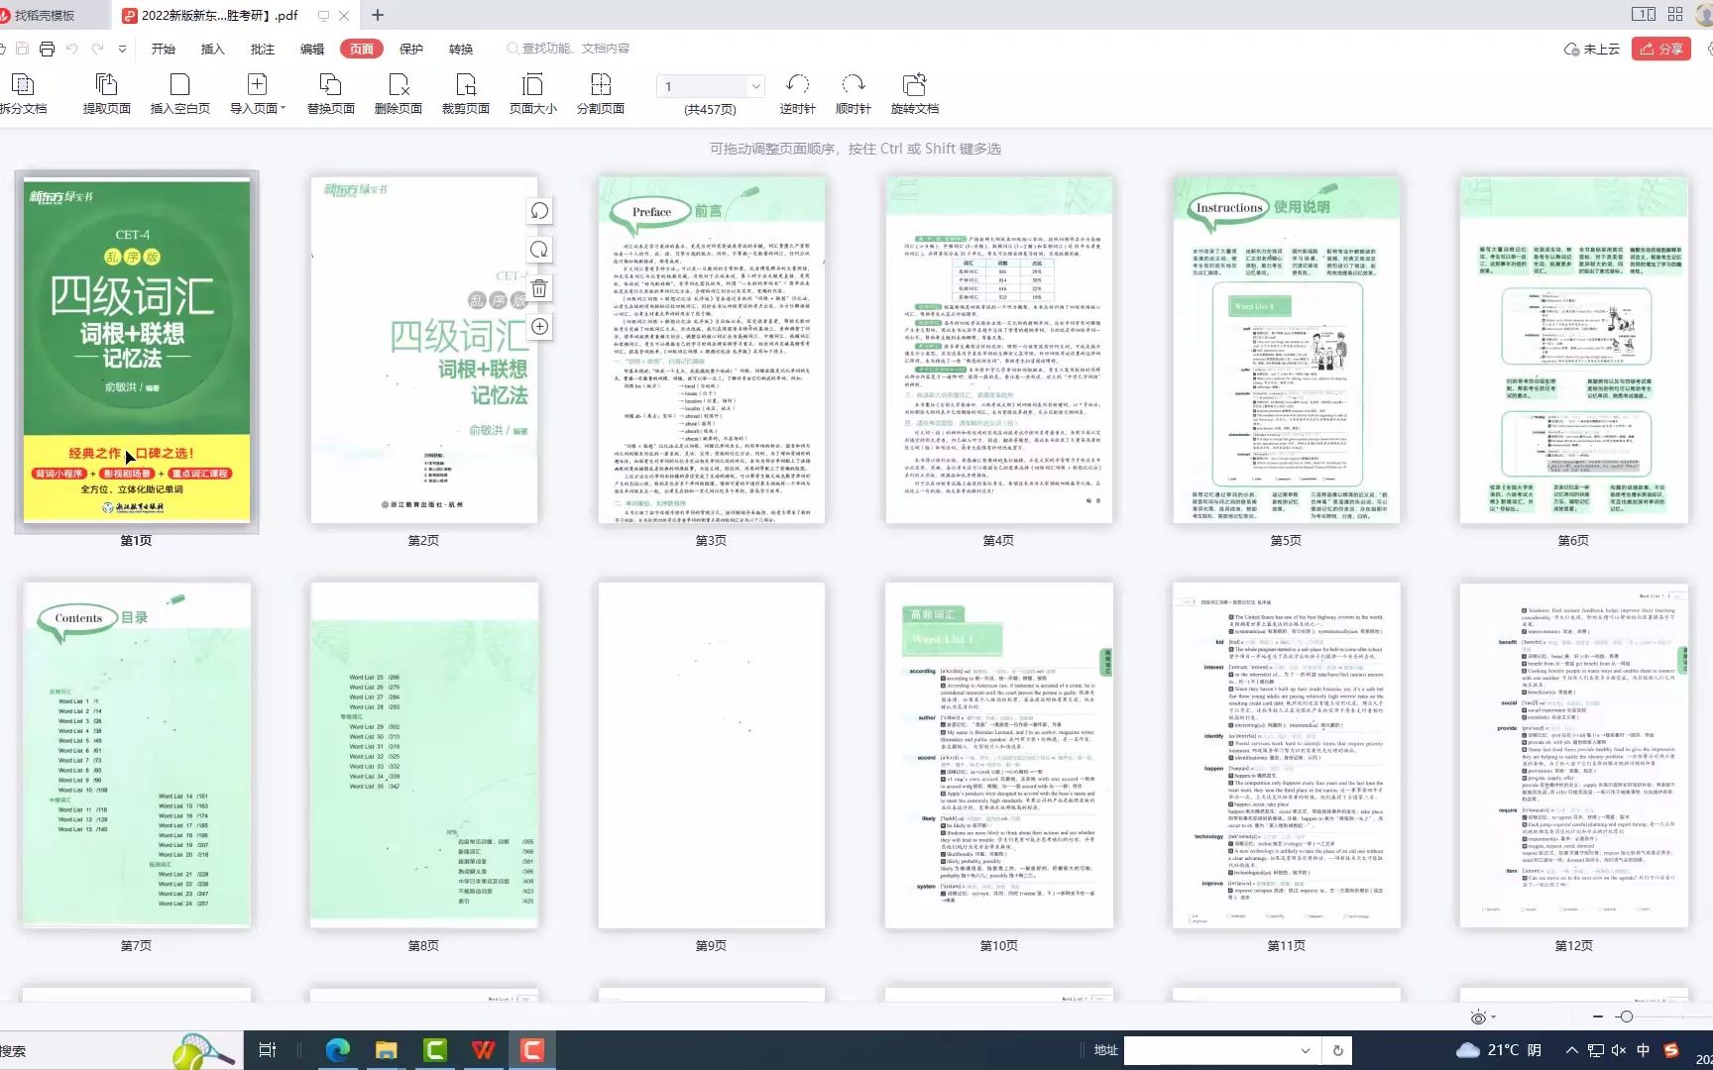This screenshot has height=1070, width=1713.
Task: Open the 保护 menu tab
Action: click(411, 49)
